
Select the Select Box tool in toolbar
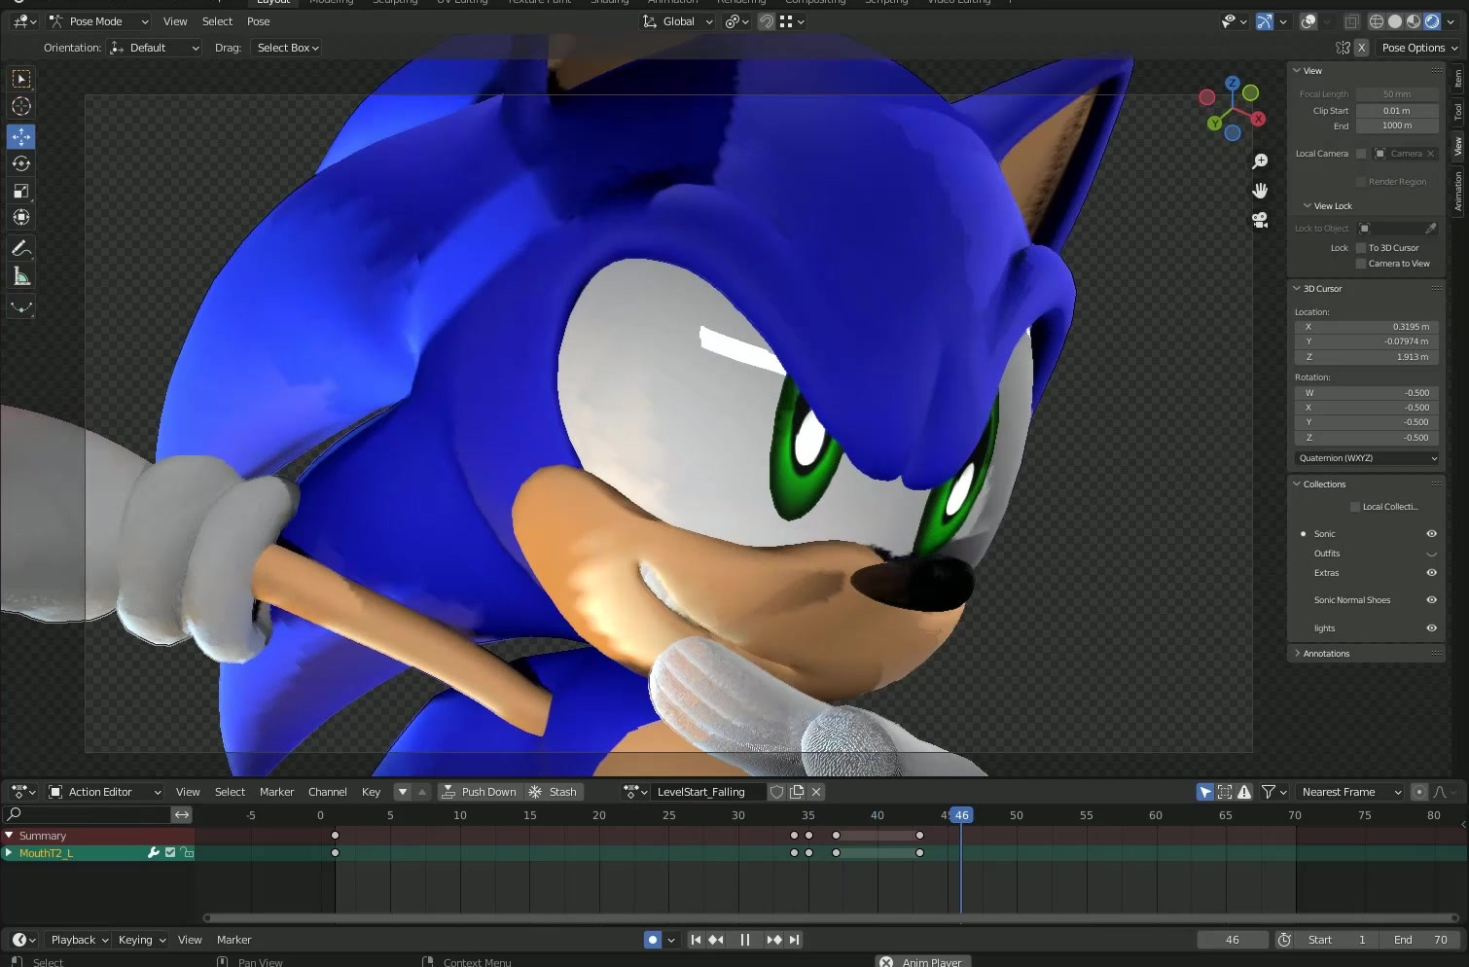pos(21,79)
